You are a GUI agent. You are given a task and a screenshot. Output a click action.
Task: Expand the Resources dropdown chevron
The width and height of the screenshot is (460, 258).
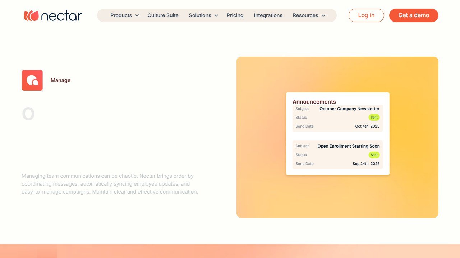323,15
